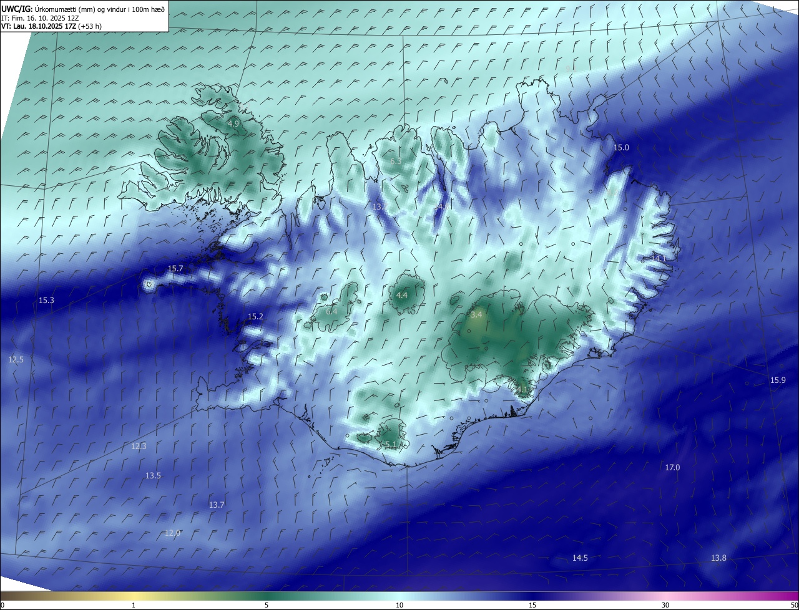Click the 13.5 value in the southwest sea

(153, 475)
